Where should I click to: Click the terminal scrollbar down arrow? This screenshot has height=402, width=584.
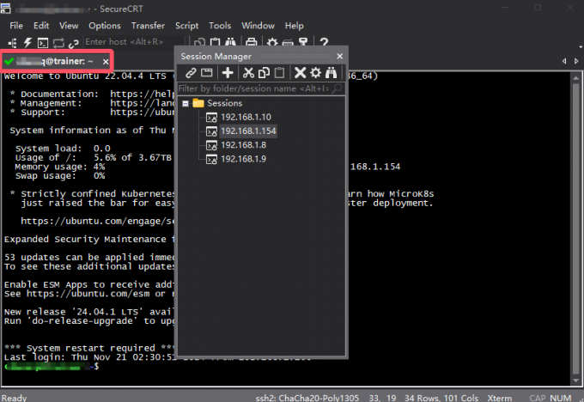575,381
